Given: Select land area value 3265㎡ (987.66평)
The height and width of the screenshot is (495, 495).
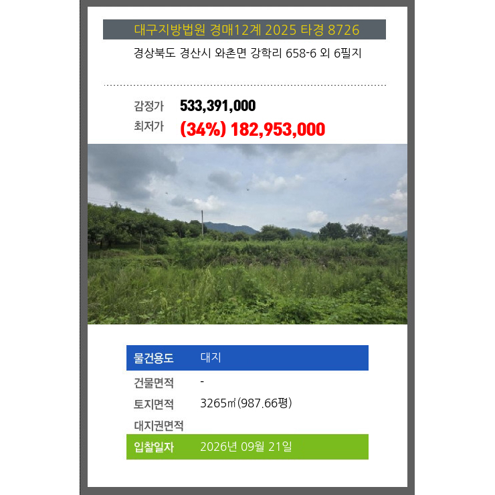Looking at the screenshot, I should 246,403.
